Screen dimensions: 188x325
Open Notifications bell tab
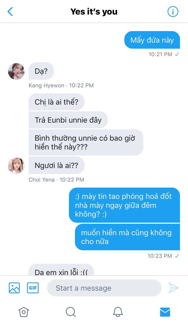(118, 312)
